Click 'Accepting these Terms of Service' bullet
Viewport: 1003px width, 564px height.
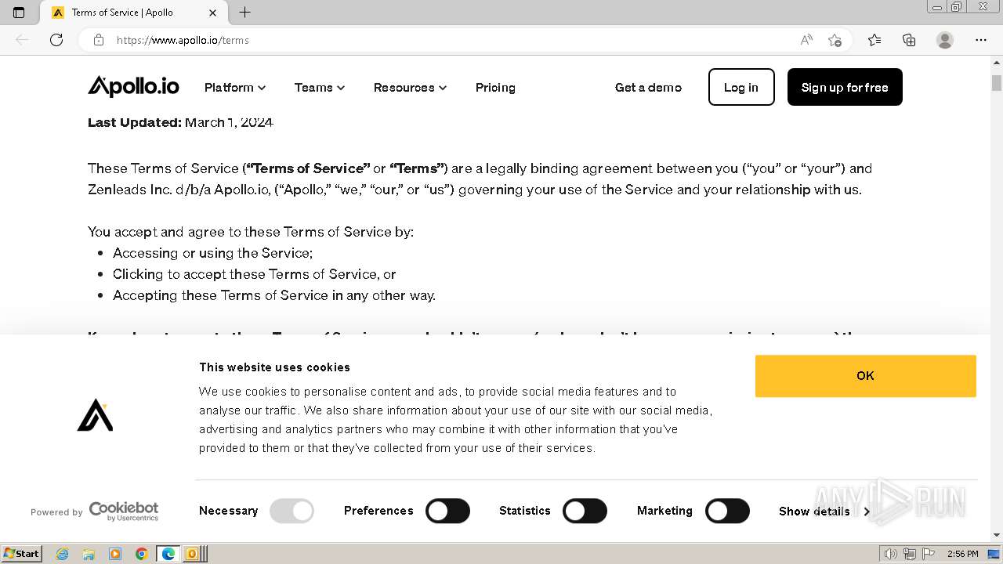[x=273, y=295]
